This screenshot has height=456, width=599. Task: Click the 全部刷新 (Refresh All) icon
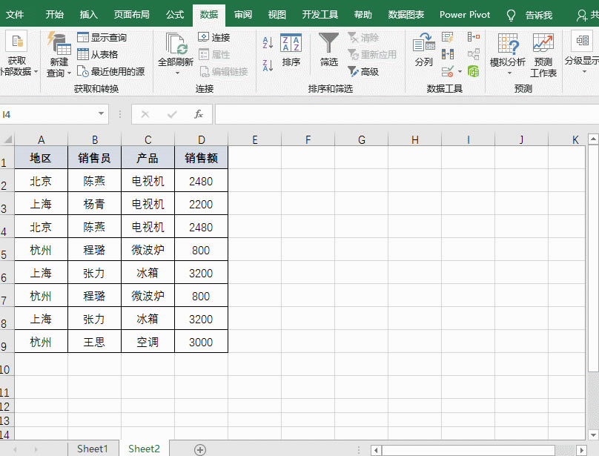(x=175, y=44)
